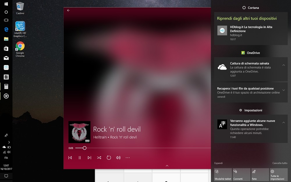Expand the now playing chevron at bottom
Screen dimensions: 291x182
click(x=167, y=166)
